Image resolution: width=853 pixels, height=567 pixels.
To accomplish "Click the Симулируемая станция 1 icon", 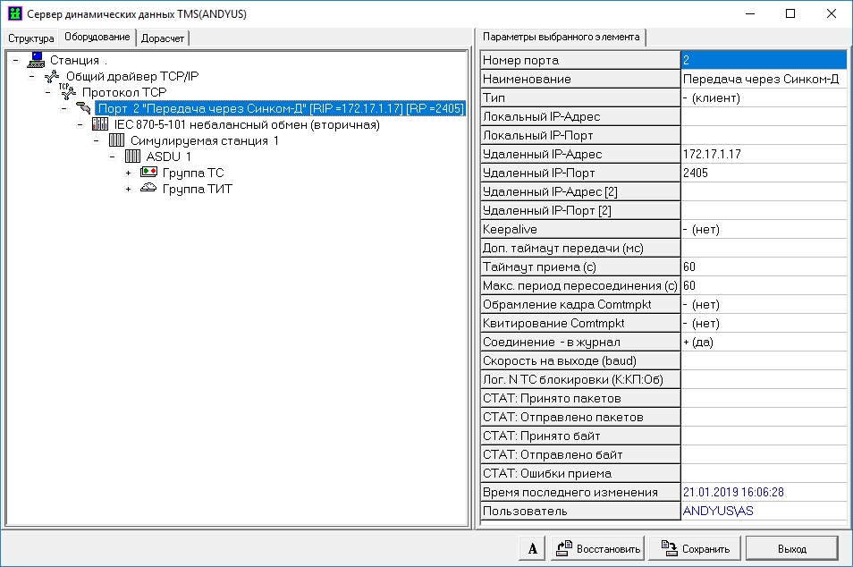I will [116, 140].
